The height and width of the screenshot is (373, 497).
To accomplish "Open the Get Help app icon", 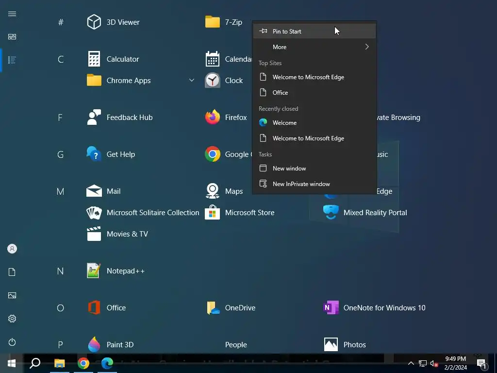I will pos(94,154).
